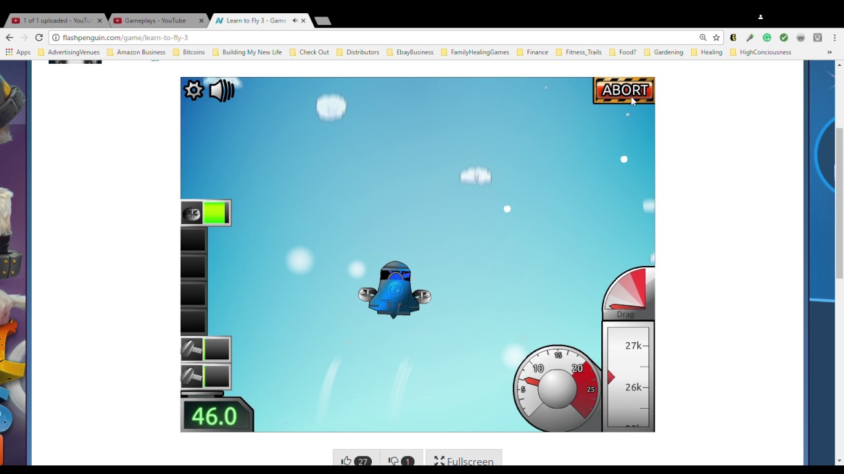Image resolution: width=844 pixels, height=474 pixels.
Task: Click the penguin rocket capsule
Action: [x=394, y=290]
